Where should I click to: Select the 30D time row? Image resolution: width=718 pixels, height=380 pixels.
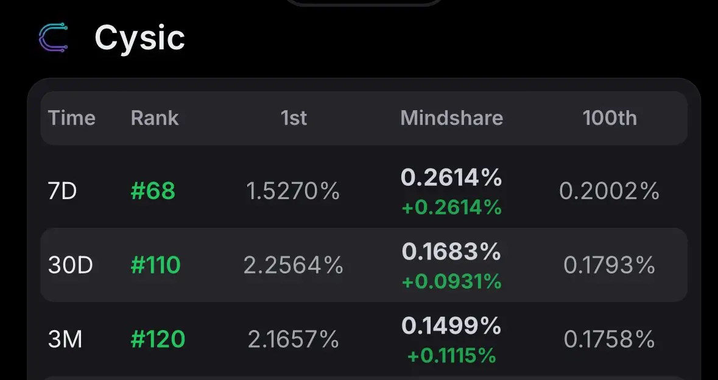point(364,265)
